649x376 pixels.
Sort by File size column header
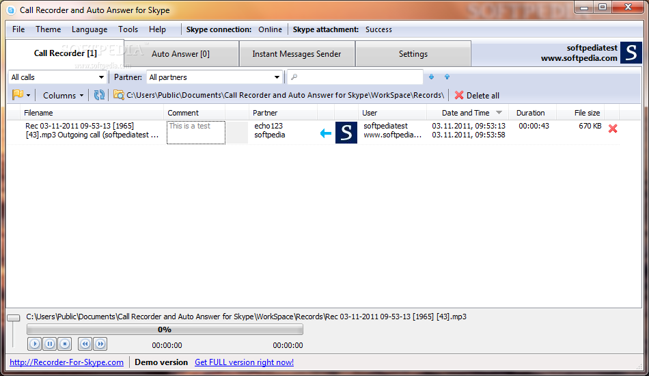[580, 113]
